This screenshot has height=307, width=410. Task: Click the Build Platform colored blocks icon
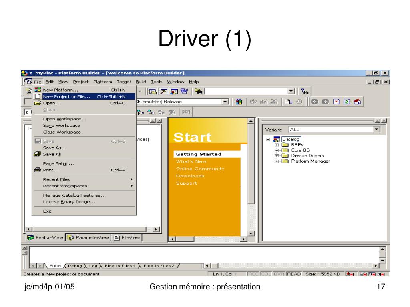(x=239, y=102)
